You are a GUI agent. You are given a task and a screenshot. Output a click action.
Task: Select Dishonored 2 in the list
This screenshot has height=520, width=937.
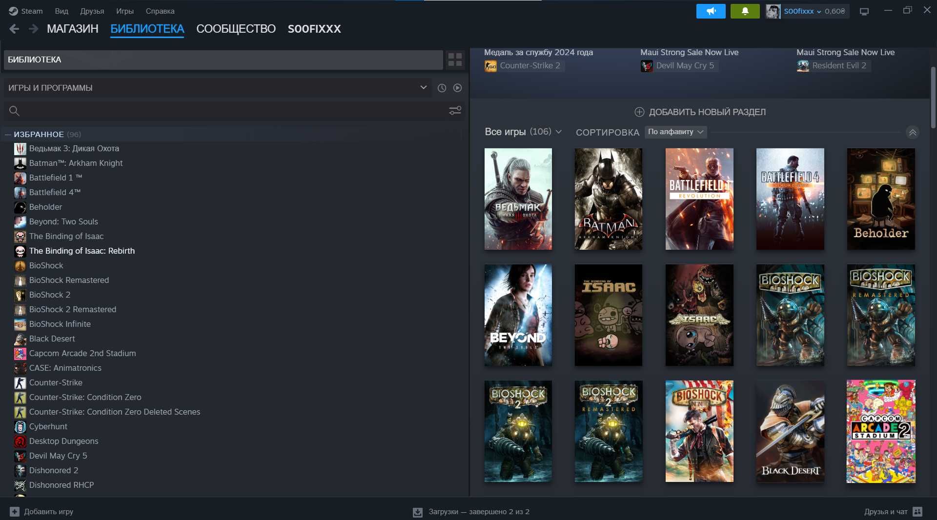click(54, 470)
